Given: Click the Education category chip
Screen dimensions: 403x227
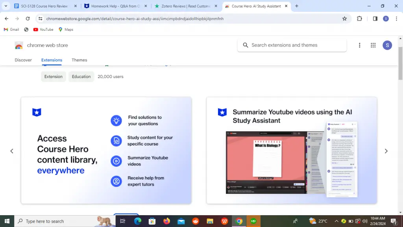Looking at the screenshot, I should click(x=81, y=76).
